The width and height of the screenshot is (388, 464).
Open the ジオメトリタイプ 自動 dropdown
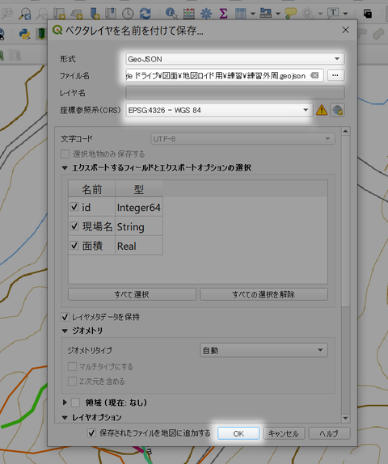pos(264,350)
